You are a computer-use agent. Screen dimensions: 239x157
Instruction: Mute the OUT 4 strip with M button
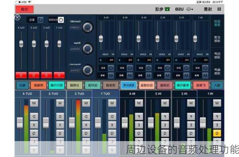point(34,103)
